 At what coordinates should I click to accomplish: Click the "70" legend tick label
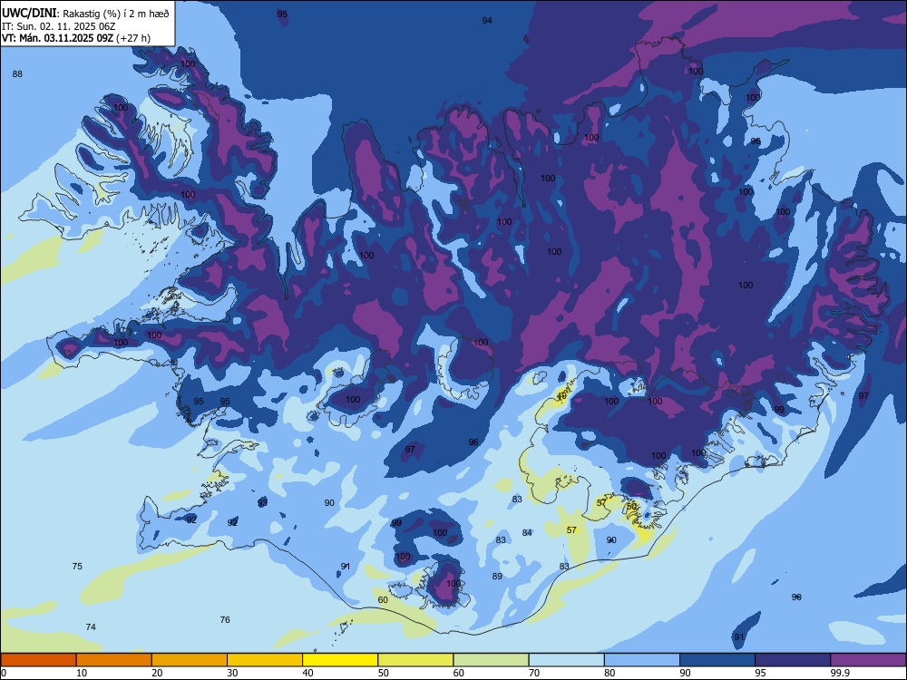[534, 673]
